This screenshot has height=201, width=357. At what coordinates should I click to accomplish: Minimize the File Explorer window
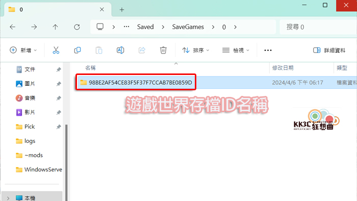[304, 5]
